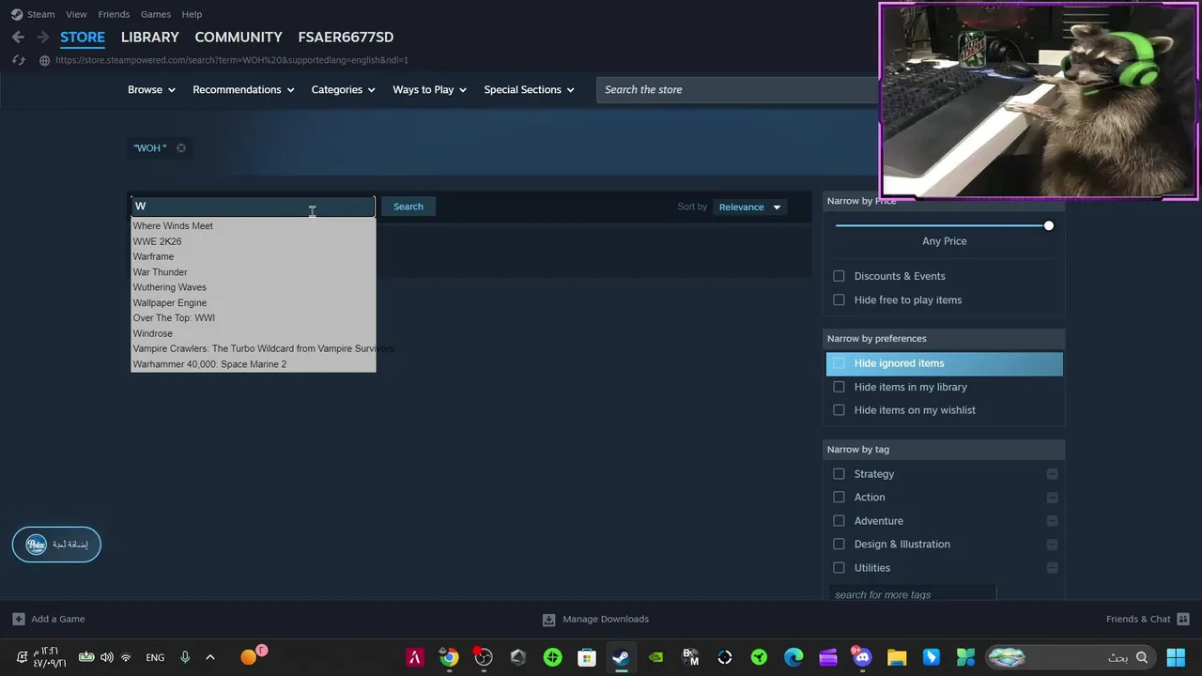This screenshot has height=676, width=1202.
Task: Open the Games menu
Action: point(156,14)
